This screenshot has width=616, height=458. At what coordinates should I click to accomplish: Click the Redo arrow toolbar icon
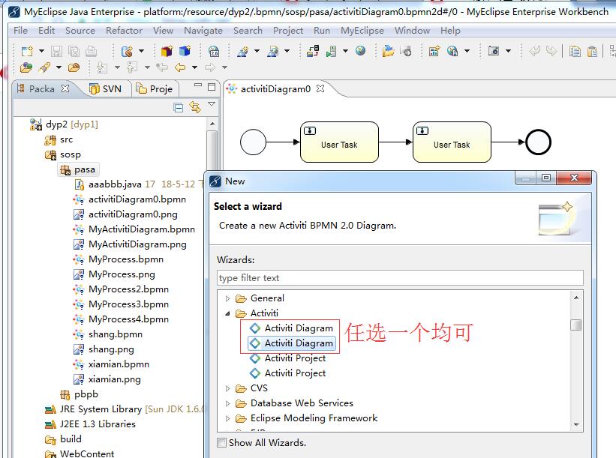click(x=551, y=51)
